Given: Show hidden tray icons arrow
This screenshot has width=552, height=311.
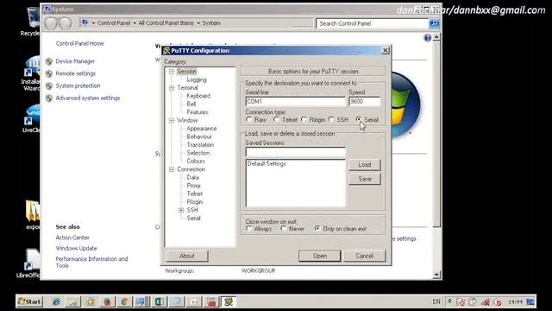Looking at the screenshot, I should [x=449, y=301].
